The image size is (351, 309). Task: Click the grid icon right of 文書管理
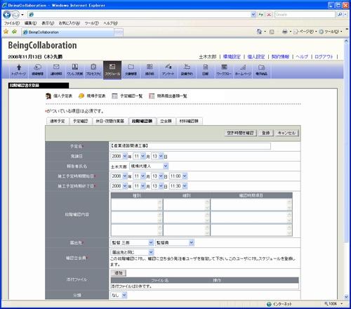150,70
